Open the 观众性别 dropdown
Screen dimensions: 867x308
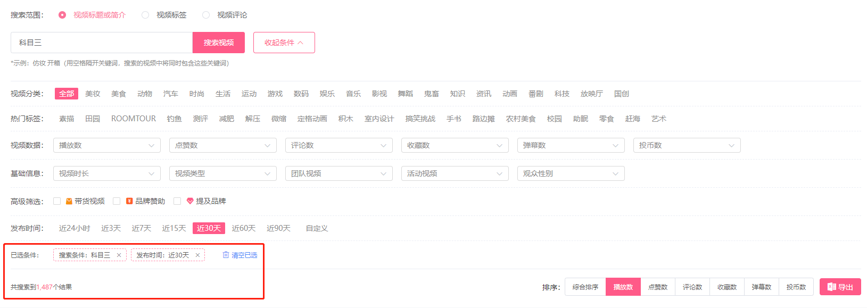pyautogui.click(x=571, y=173)
